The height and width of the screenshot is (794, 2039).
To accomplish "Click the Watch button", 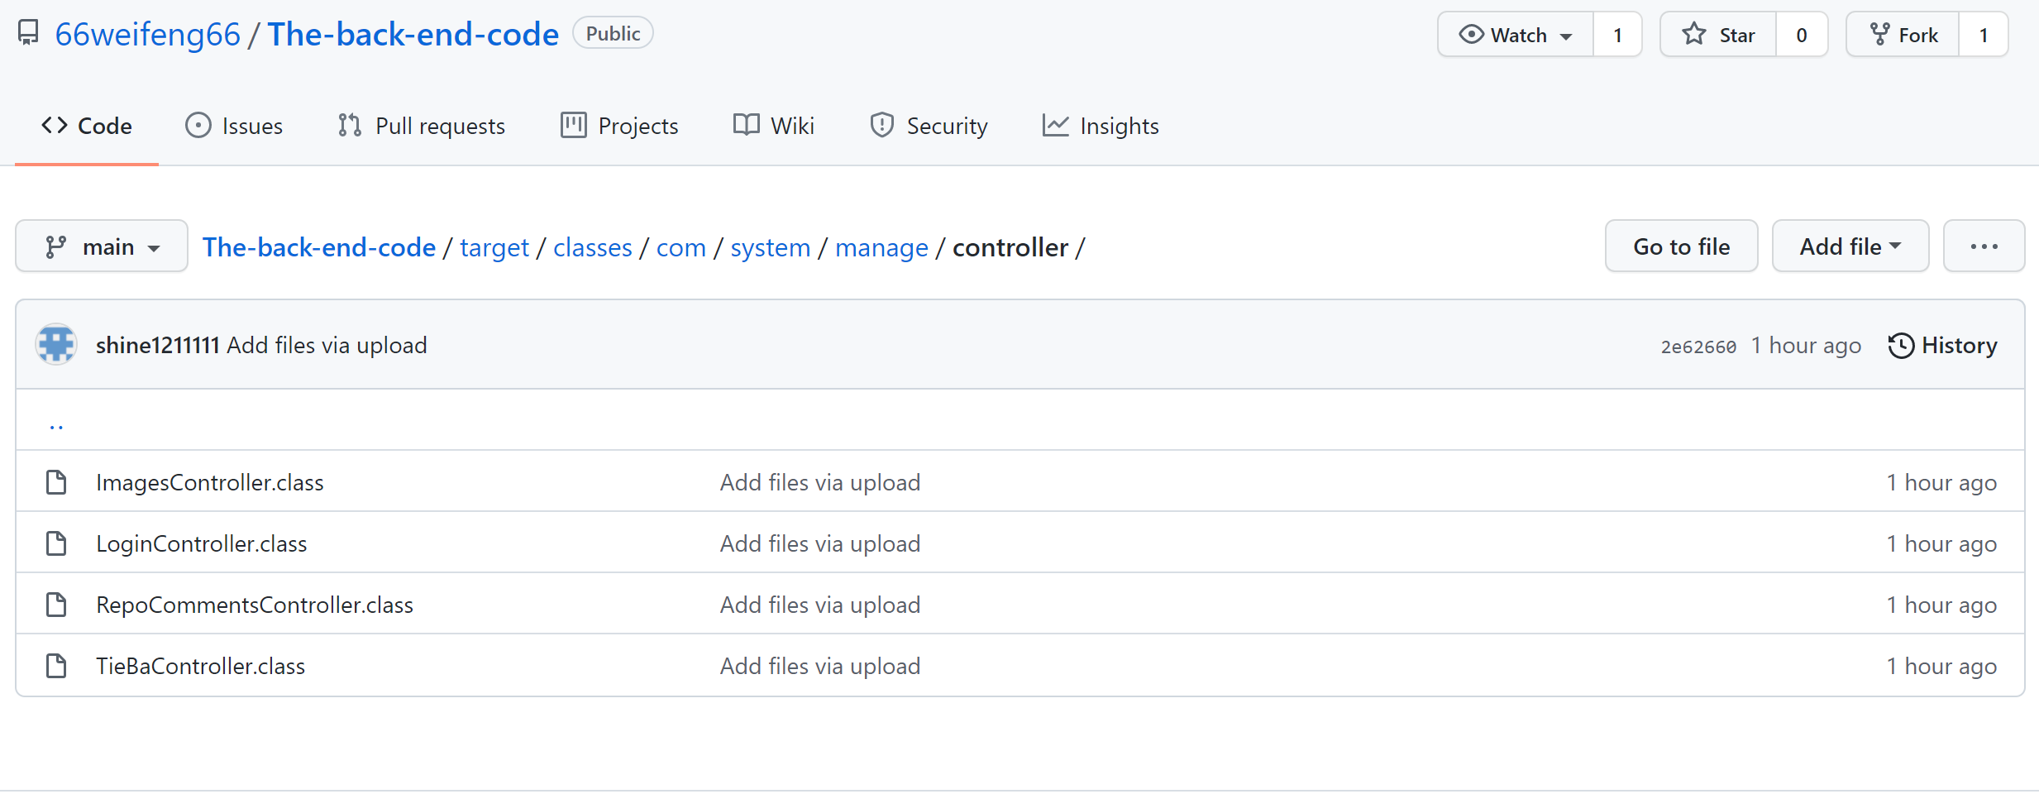I will tap(1516, 35).
